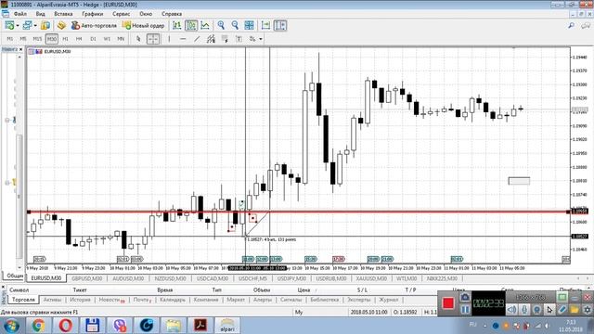Select the crosshair tool
Image resolution: width=594 pixels, height=334 pixels.
(x=153, y=39)
